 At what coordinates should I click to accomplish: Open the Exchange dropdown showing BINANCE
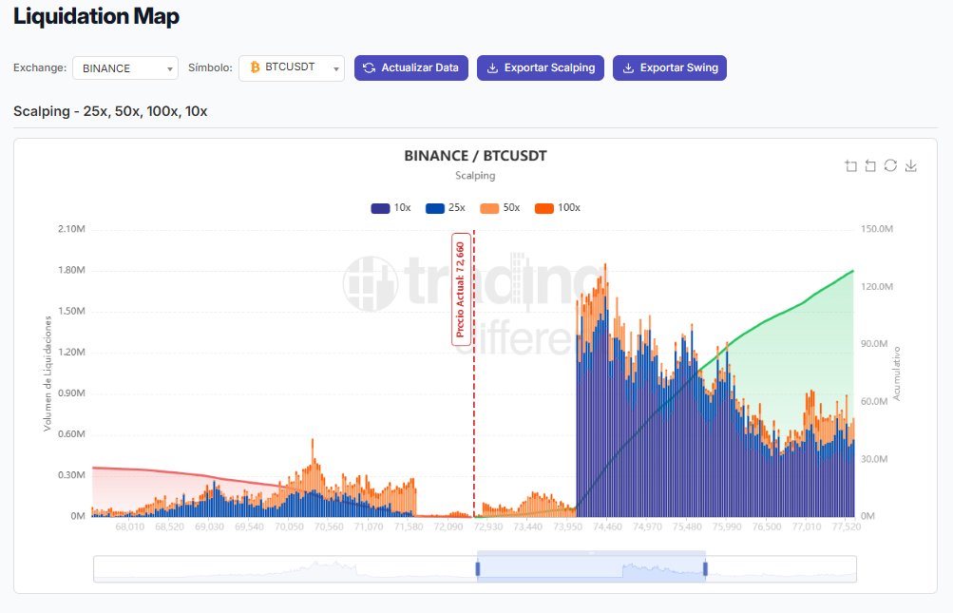(x=125, y=68)
